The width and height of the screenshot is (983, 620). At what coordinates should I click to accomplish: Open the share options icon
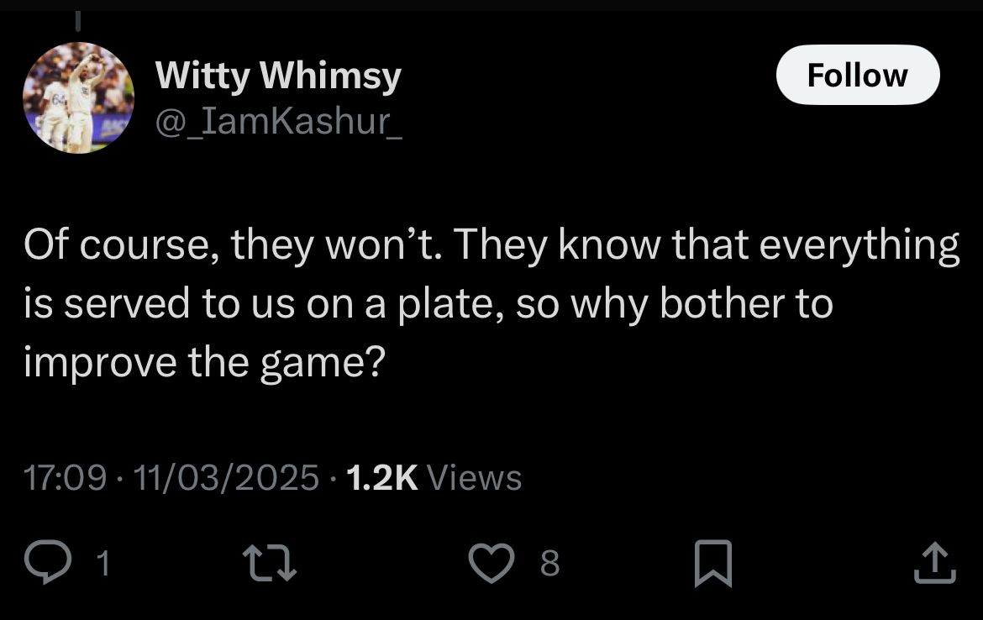[933, 562]
